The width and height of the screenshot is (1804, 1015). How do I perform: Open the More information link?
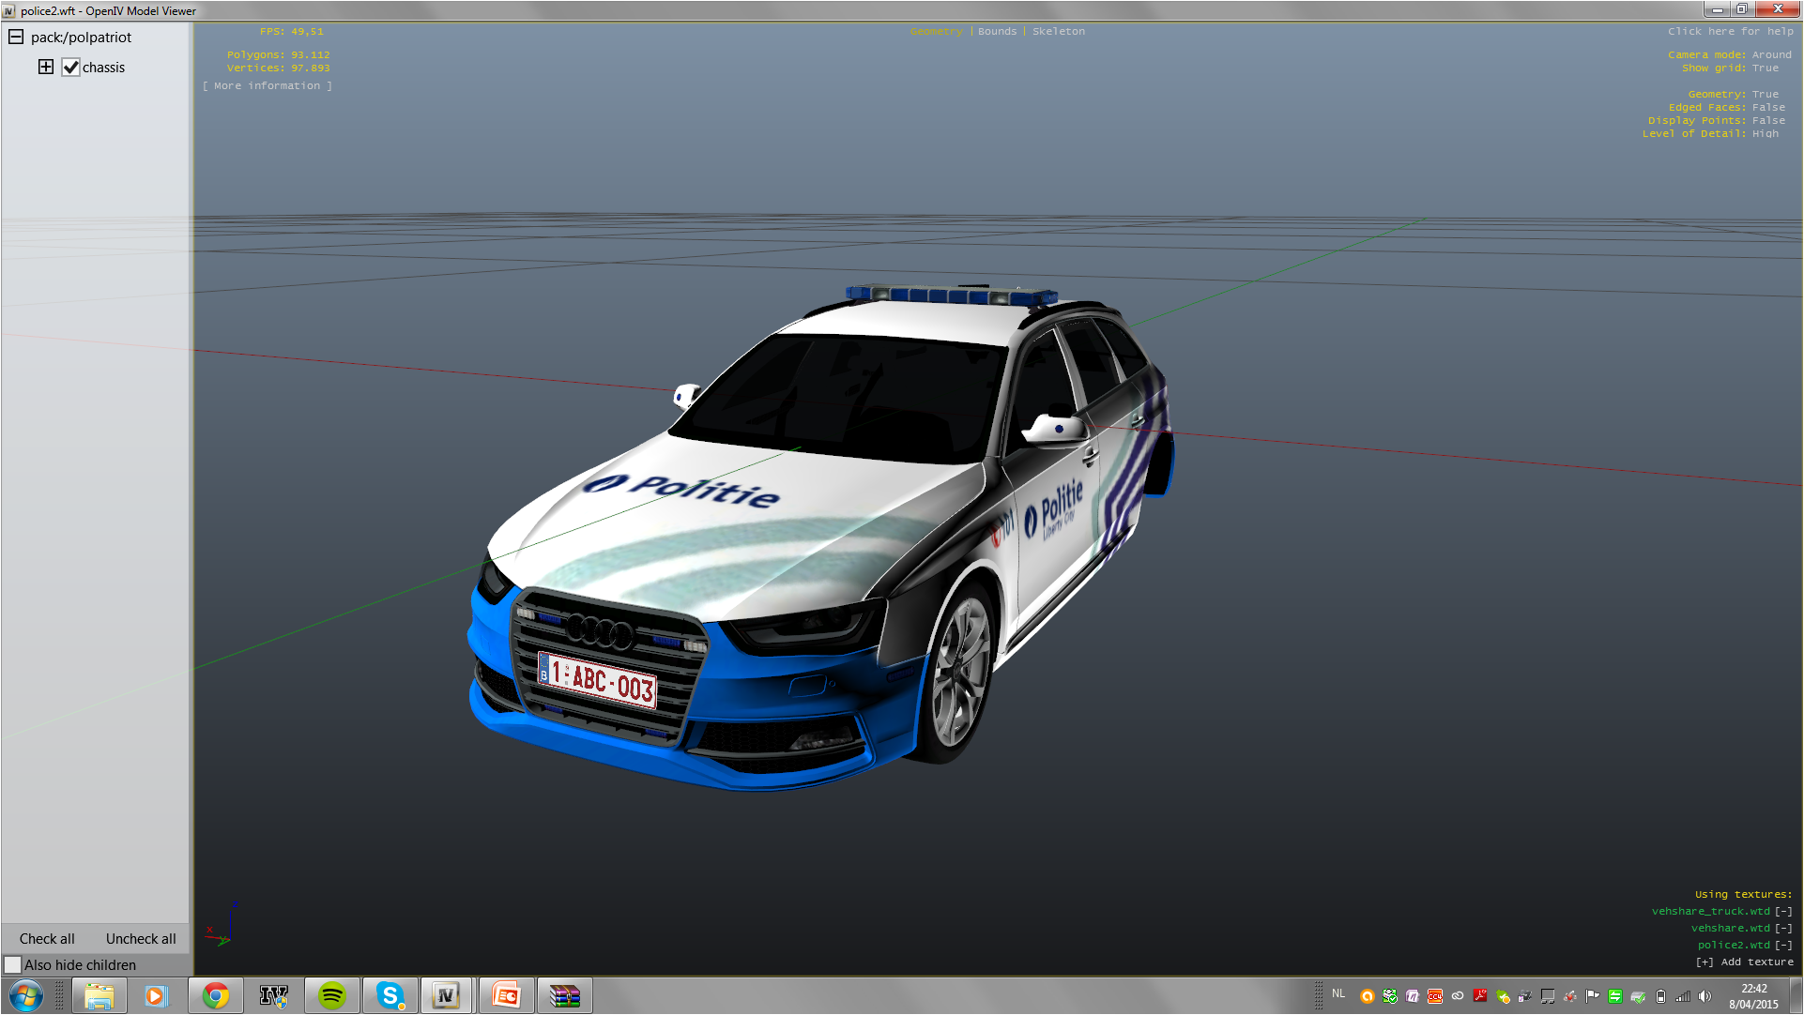(268, 86)
